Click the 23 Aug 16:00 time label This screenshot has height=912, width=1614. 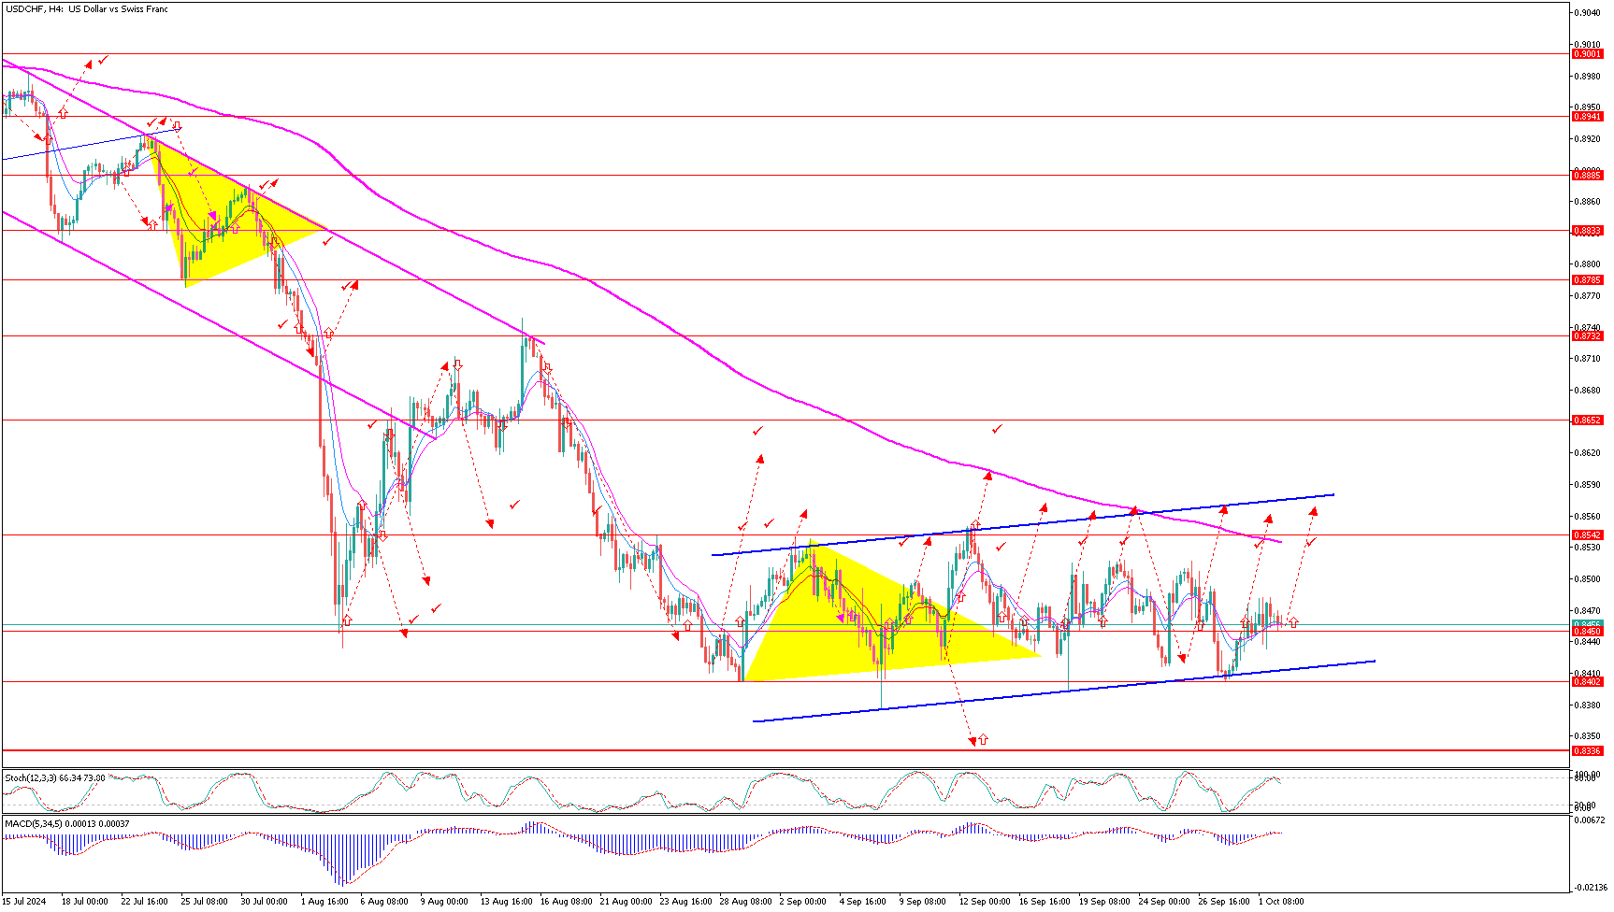pos(685,902)
